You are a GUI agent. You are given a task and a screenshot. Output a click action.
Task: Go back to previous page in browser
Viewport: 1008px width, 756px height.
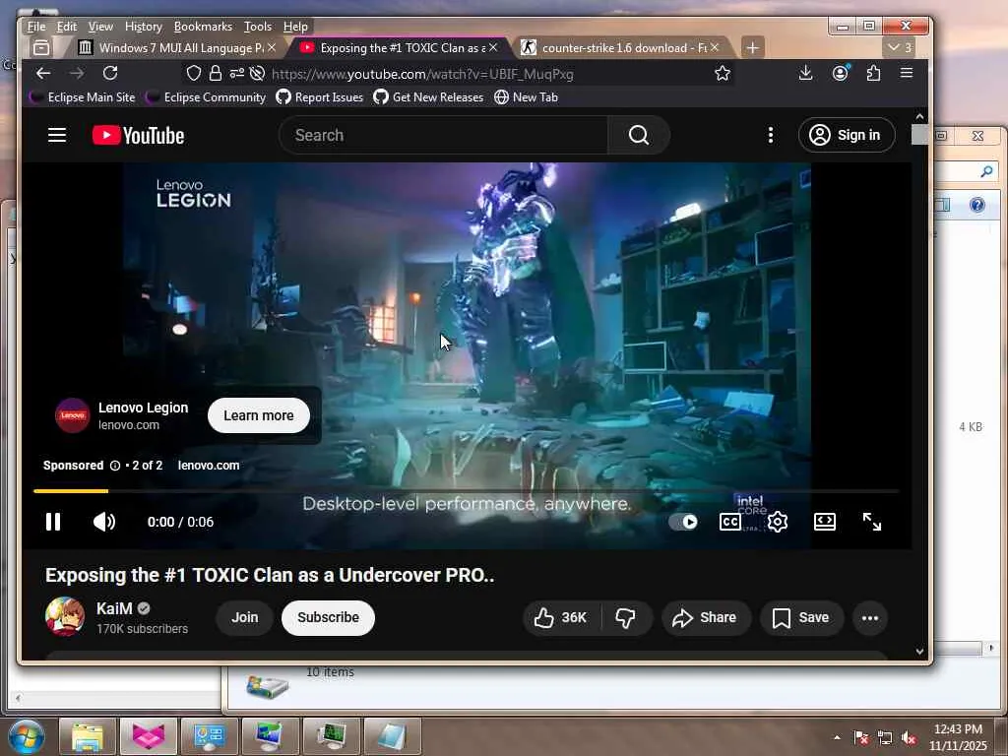[43, 73]
